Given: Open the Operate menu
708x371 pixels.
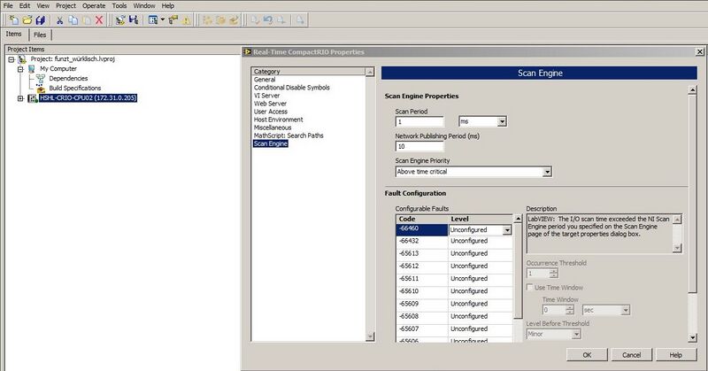Looking at the screenshot, I should tap(93, 5).
